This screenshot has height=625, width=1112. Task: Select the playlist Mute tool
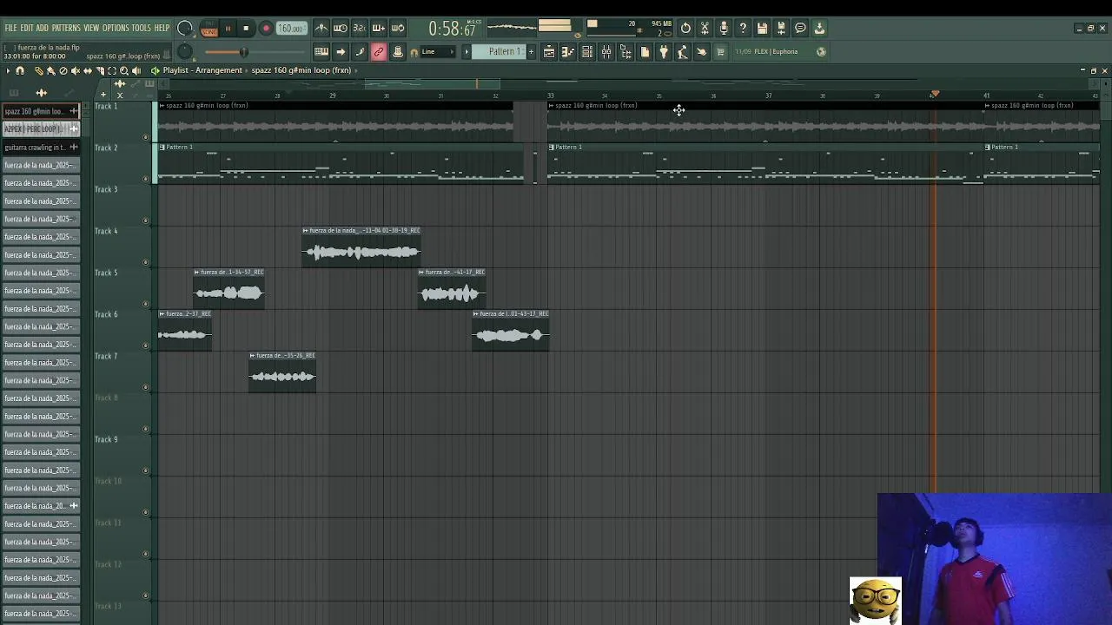pos(75,70)
